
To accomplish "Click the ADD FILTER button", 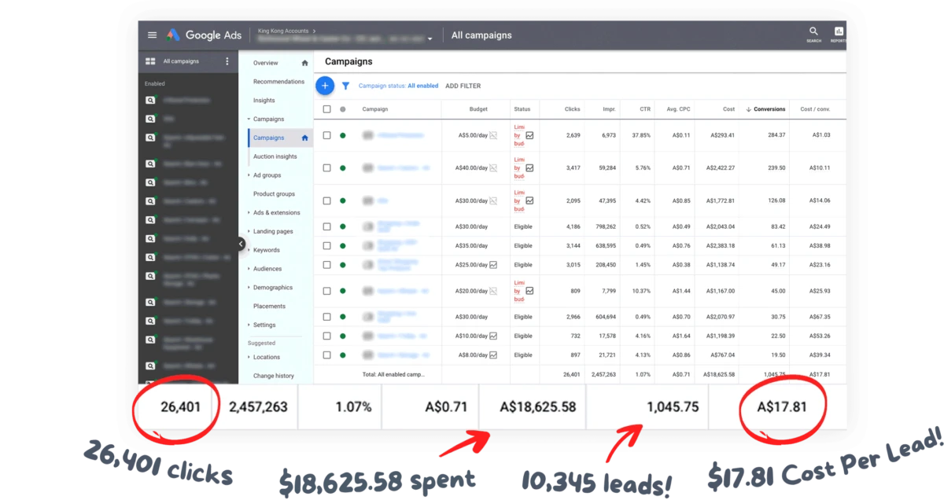I will click(463, 86).
